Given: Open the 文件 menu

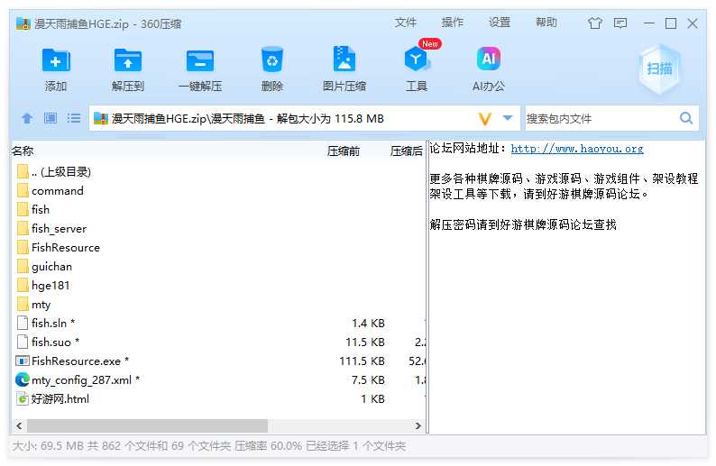Looking at the screenshot, I should click(406, 23).
